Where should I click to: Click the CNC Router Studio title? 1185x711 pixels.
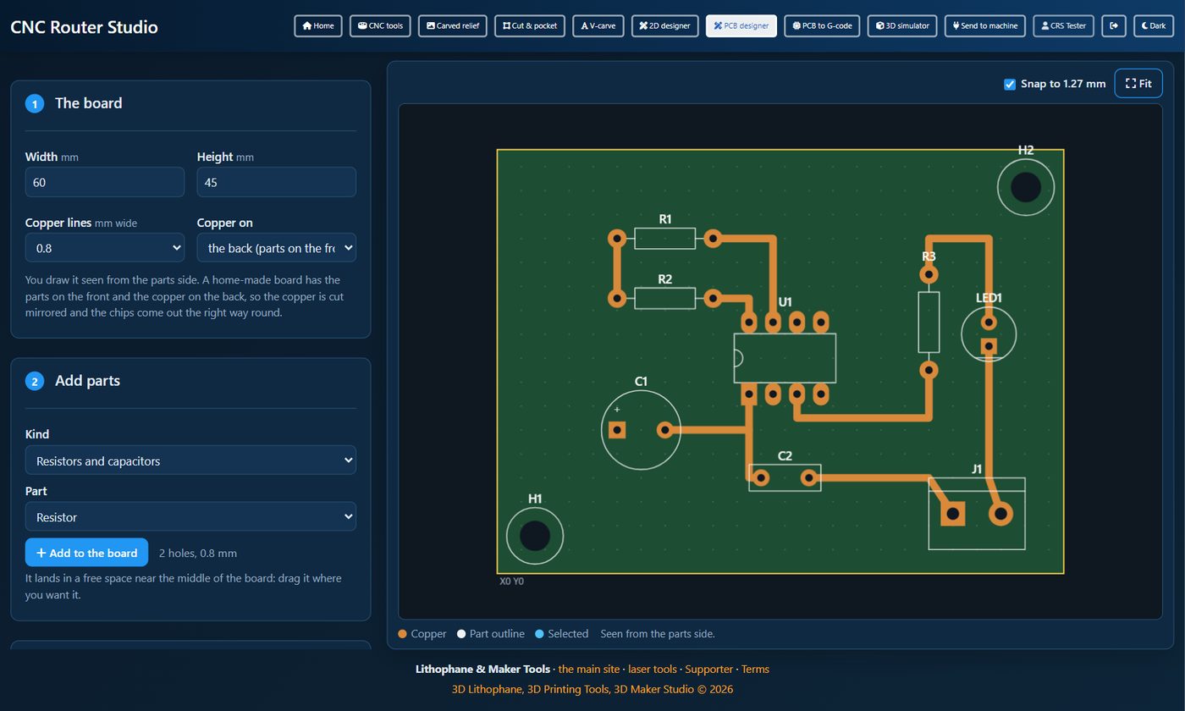(84, 26)
